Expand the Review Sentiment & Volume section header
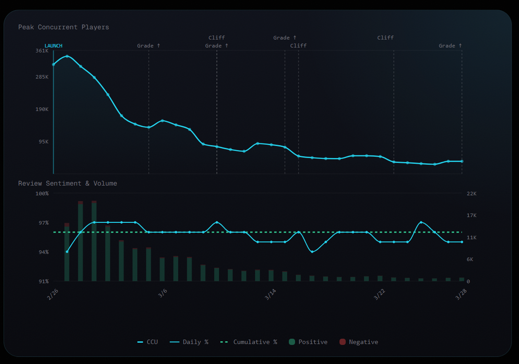The image size is (519, 364). [x=68, y=183]
